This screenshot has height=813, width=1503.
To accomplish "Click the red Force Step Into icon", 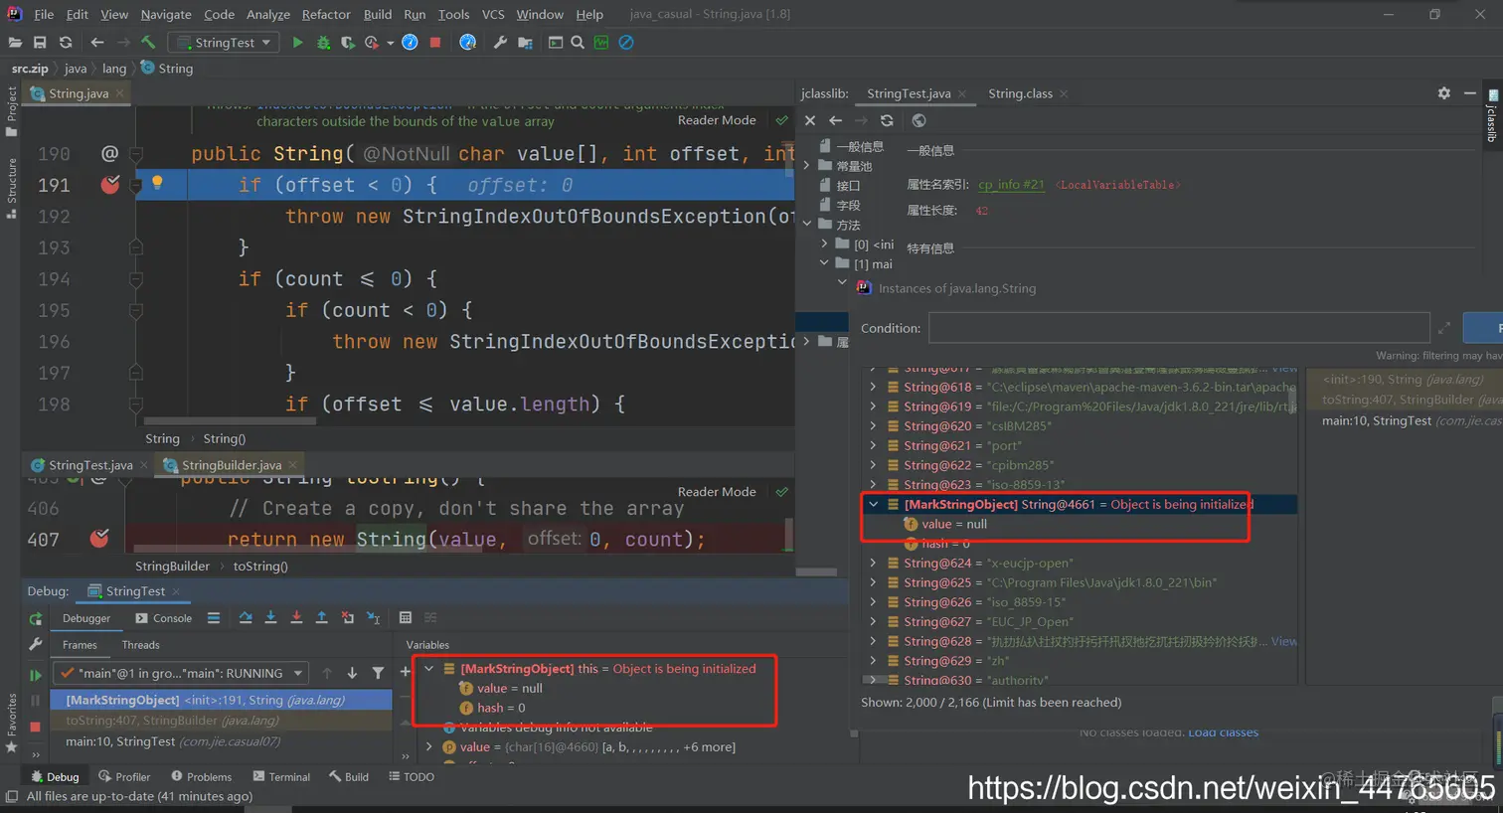I will coord(296,618).
